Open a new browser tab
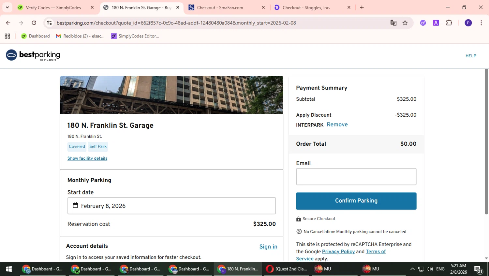The image size is (489, 276). [362, 7]
